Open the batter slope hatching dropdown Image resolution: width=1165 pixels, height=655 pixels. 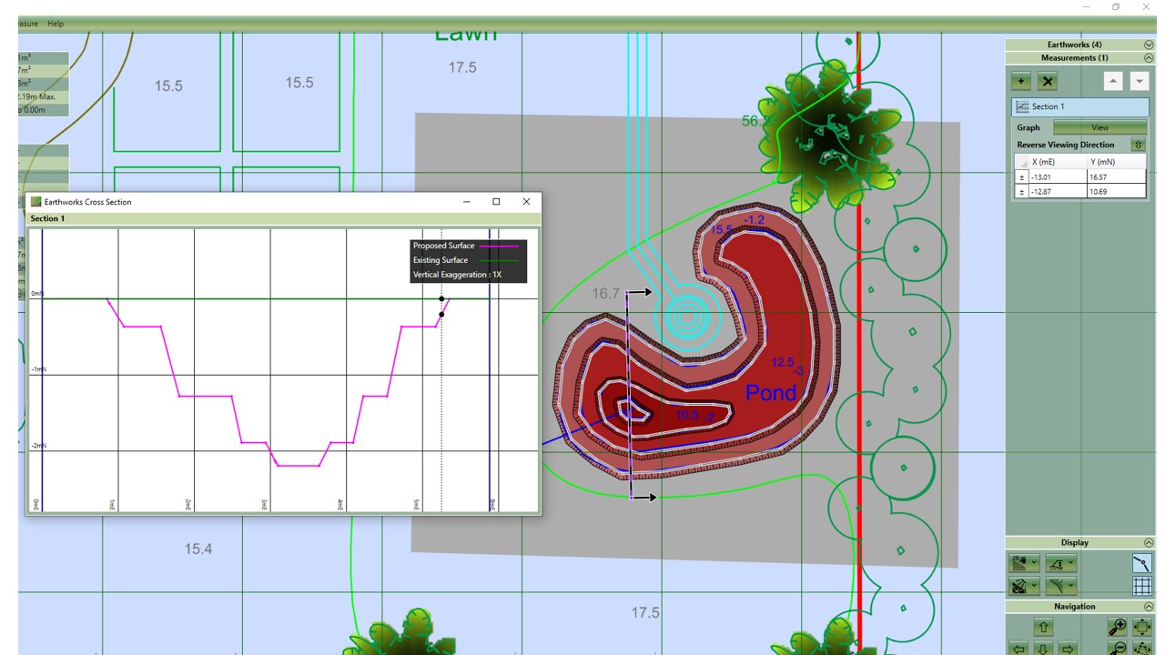click(x=1060, y=586)
